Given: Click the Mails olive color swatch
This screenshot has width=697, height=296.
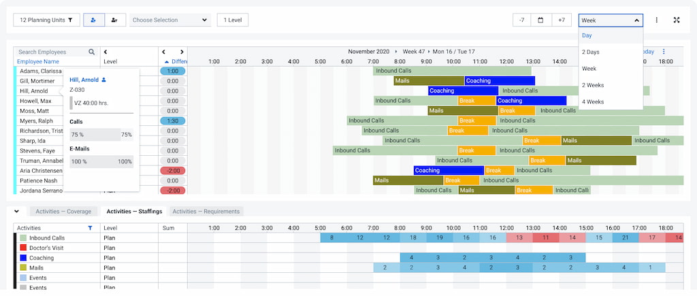Looking at the screenshot, I should (23, 268).
